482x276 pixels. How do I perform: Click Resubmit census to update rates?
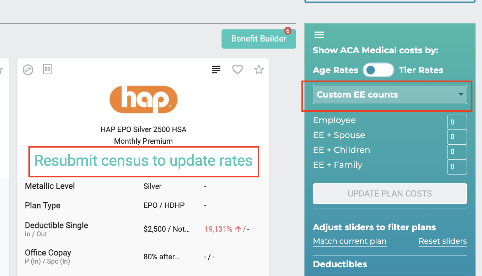pyautogui.click(x=144, y=161)
